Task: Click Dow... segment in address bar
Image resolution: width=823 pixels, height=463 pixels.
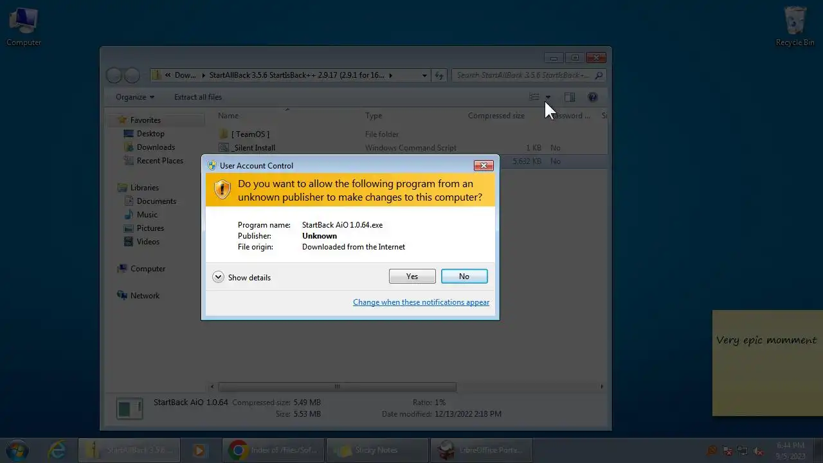Action: [x=185, y=75]
